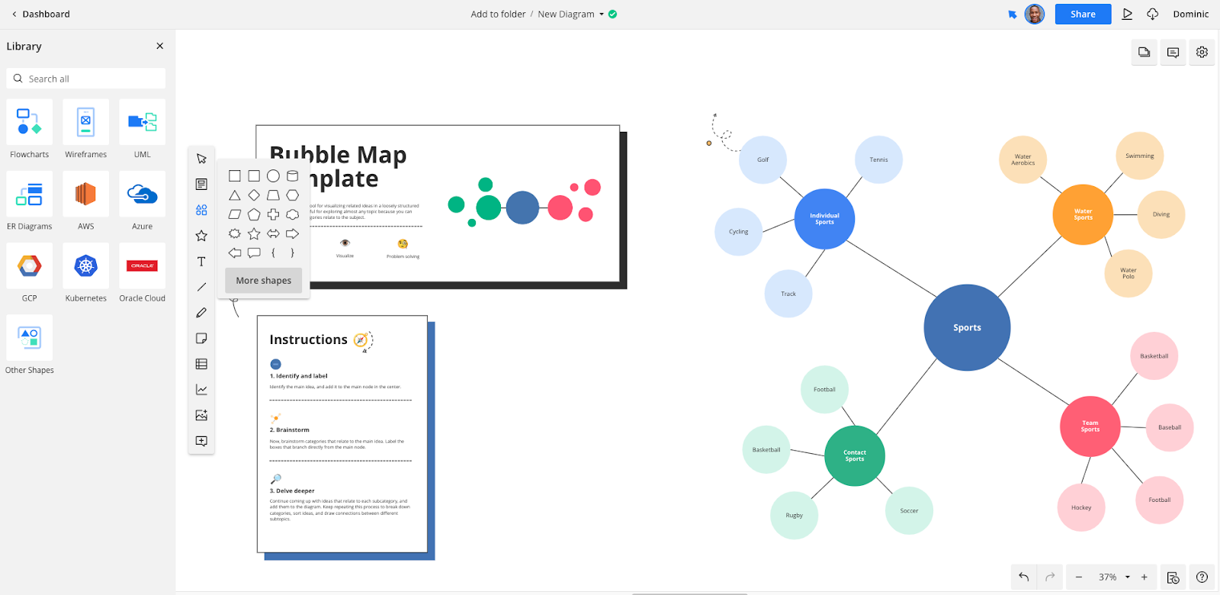Open the image insert tool

[x=201, y=416]
